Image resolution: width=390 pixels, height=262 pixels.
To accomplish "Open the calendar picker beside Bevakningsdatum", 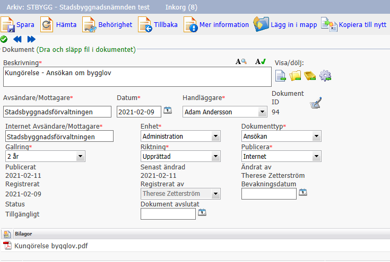I will coord(303,192).
